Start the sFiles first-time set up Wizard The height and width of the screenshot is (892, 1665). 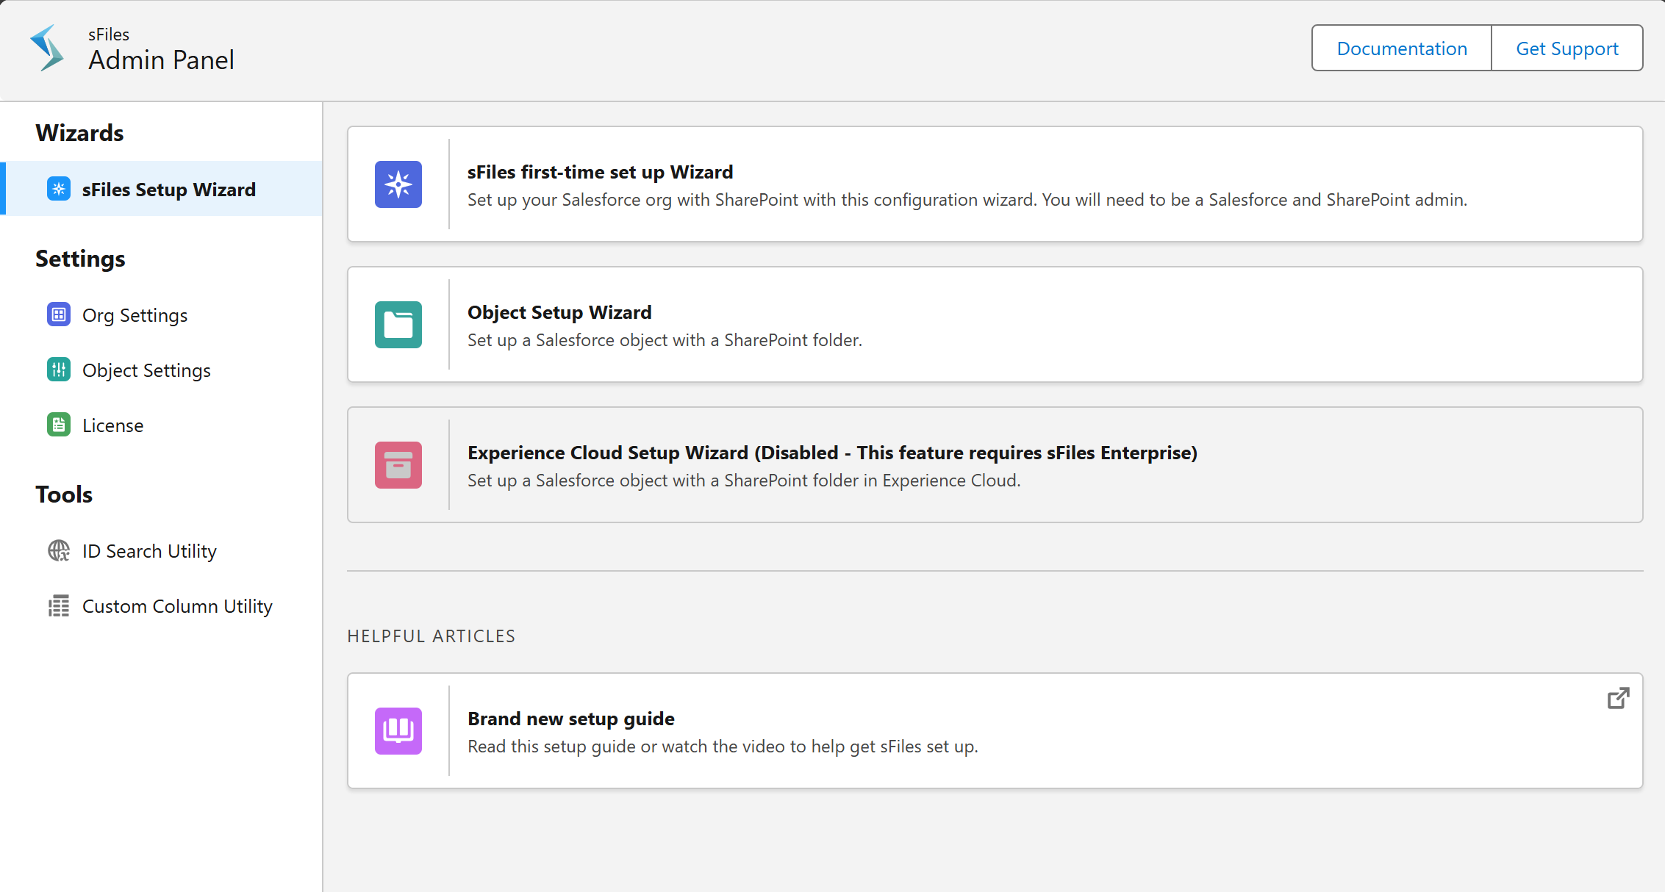click(995, 184)
